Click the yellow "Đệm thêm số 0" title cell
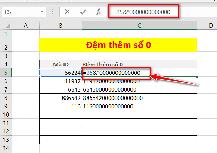The image size is (217, 153). [x=118, y=45]
